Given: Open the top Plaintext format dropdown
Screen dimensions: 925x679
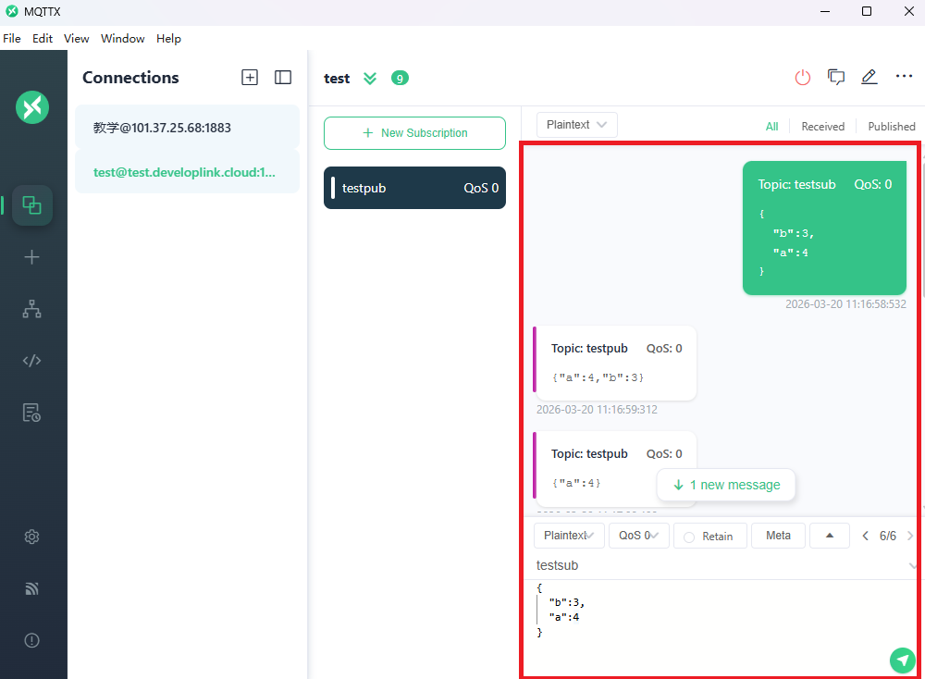Looking at the screenshot, I should coord(576,125).
